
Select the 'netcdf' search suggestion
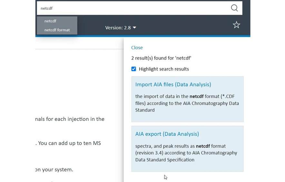[x=51, y=21]
